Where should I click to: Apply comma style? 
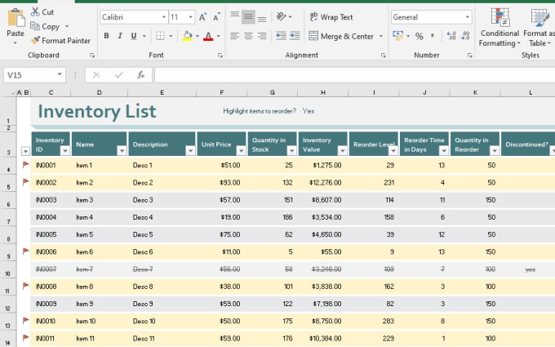click(x=433, y=36)
